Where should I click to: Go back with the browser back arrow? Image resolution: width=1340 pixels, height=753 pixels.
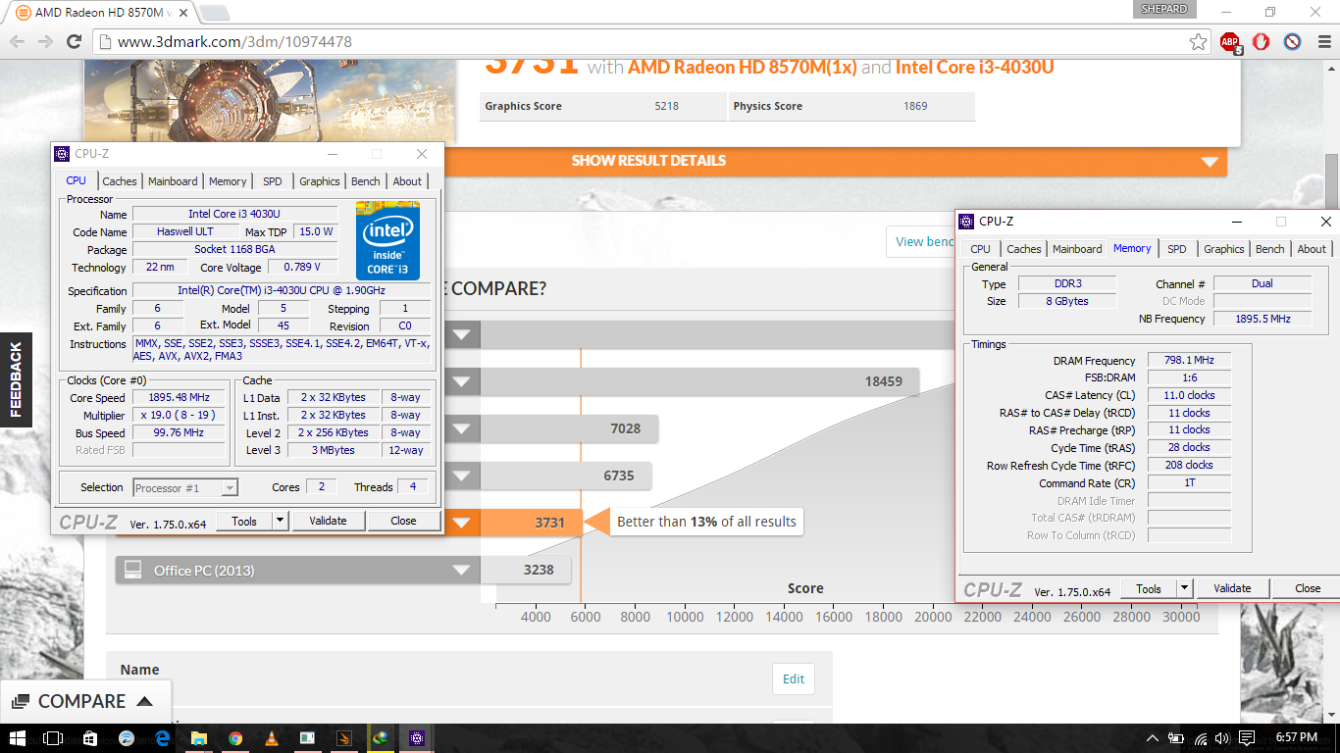(17, 41)
